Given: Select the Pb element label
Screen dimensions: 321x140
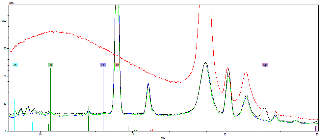Looking at the screenshot, I should (50, 65).
